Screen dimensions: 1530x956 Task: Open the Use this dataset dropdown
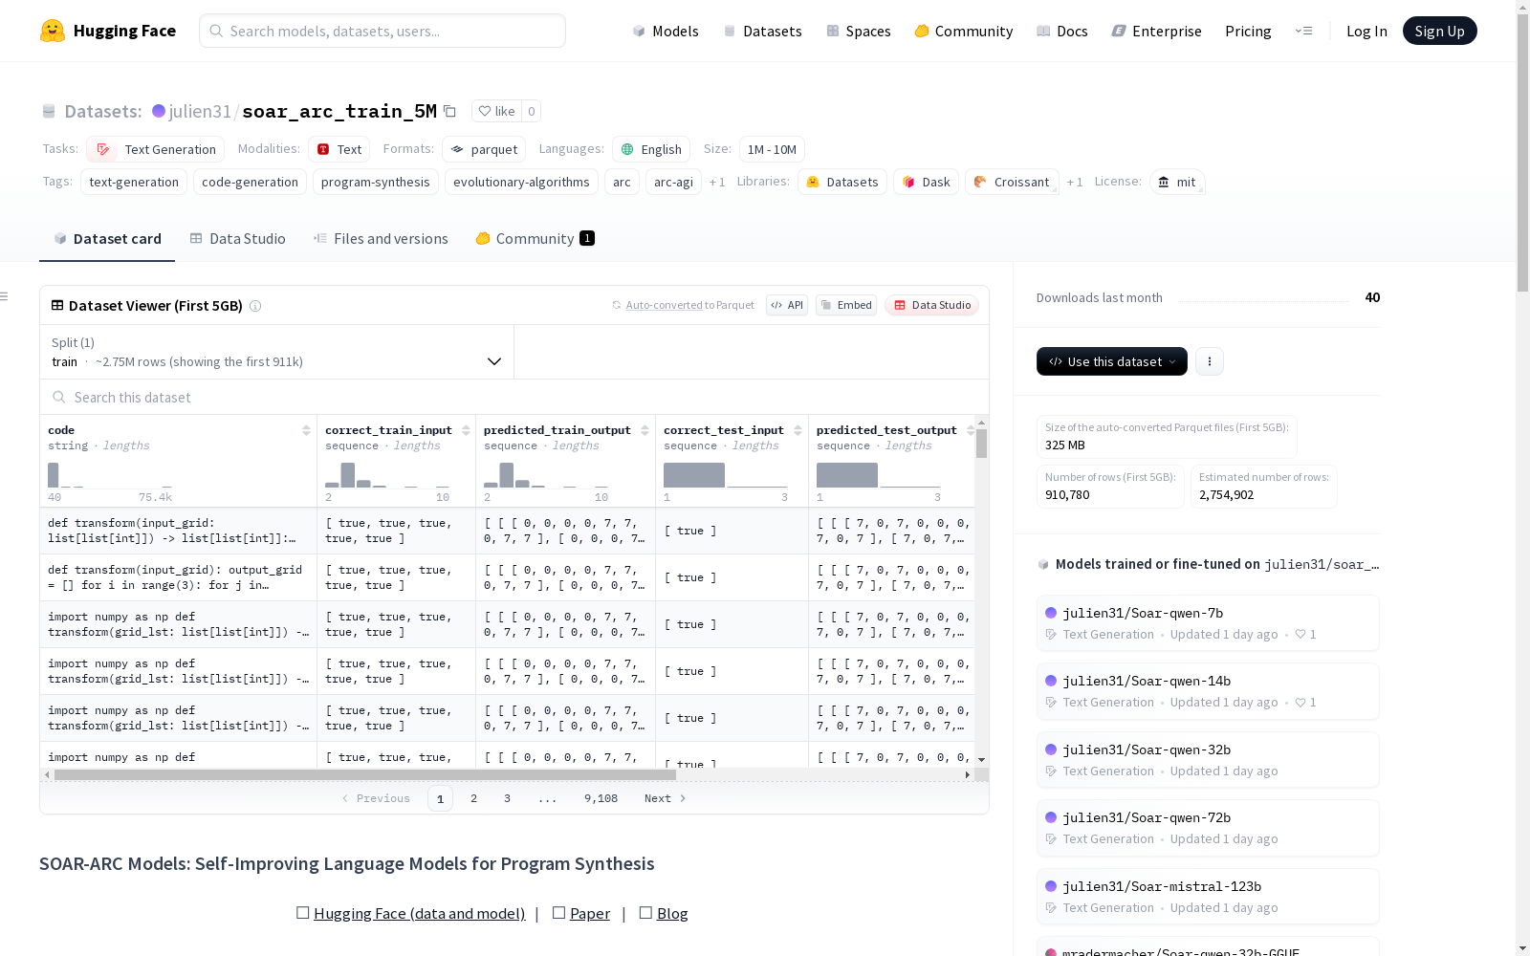point(1112,361)
